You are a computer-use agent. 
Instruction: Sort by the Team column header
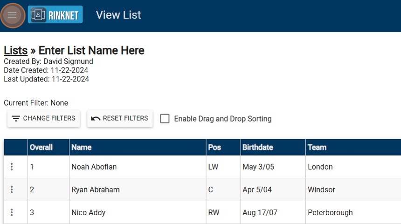point(317,147)
